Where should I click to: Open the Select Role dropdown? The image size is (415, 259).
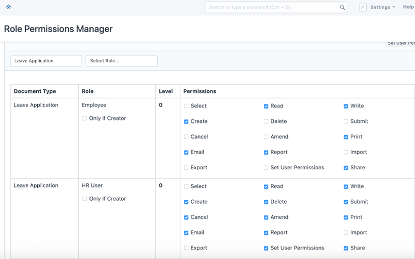pyautogui.click(x=122, y=61)
